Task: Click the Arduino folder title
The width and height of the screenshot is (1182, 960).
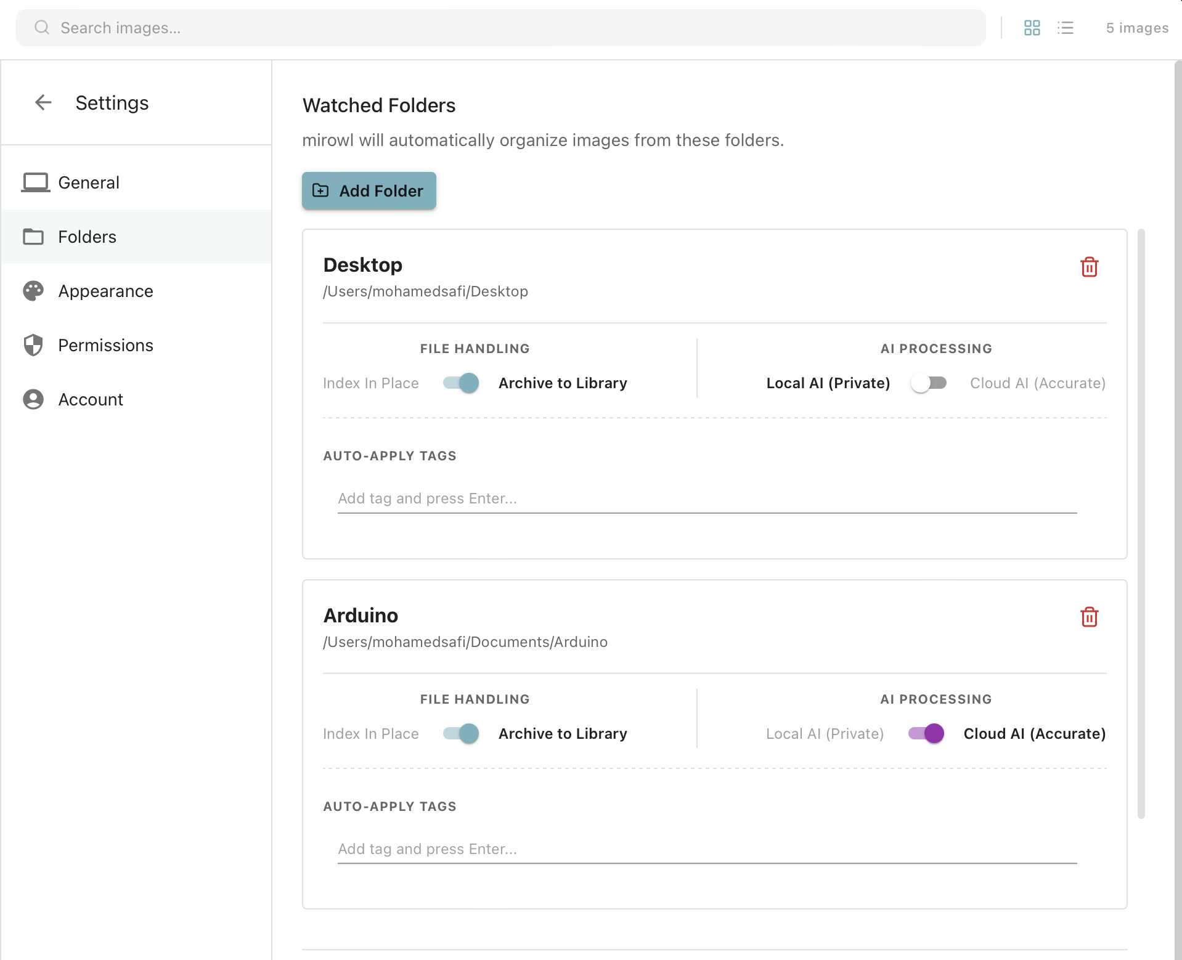Action: pyautogui.click(x=361, y=615)
